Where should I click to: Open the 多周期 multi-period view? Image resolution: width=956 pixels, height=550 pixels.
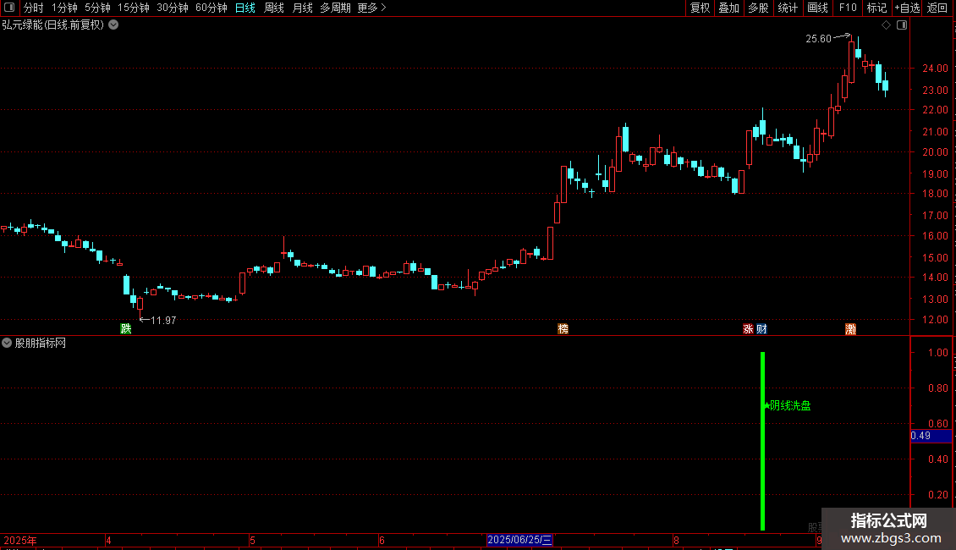(335, 8)
